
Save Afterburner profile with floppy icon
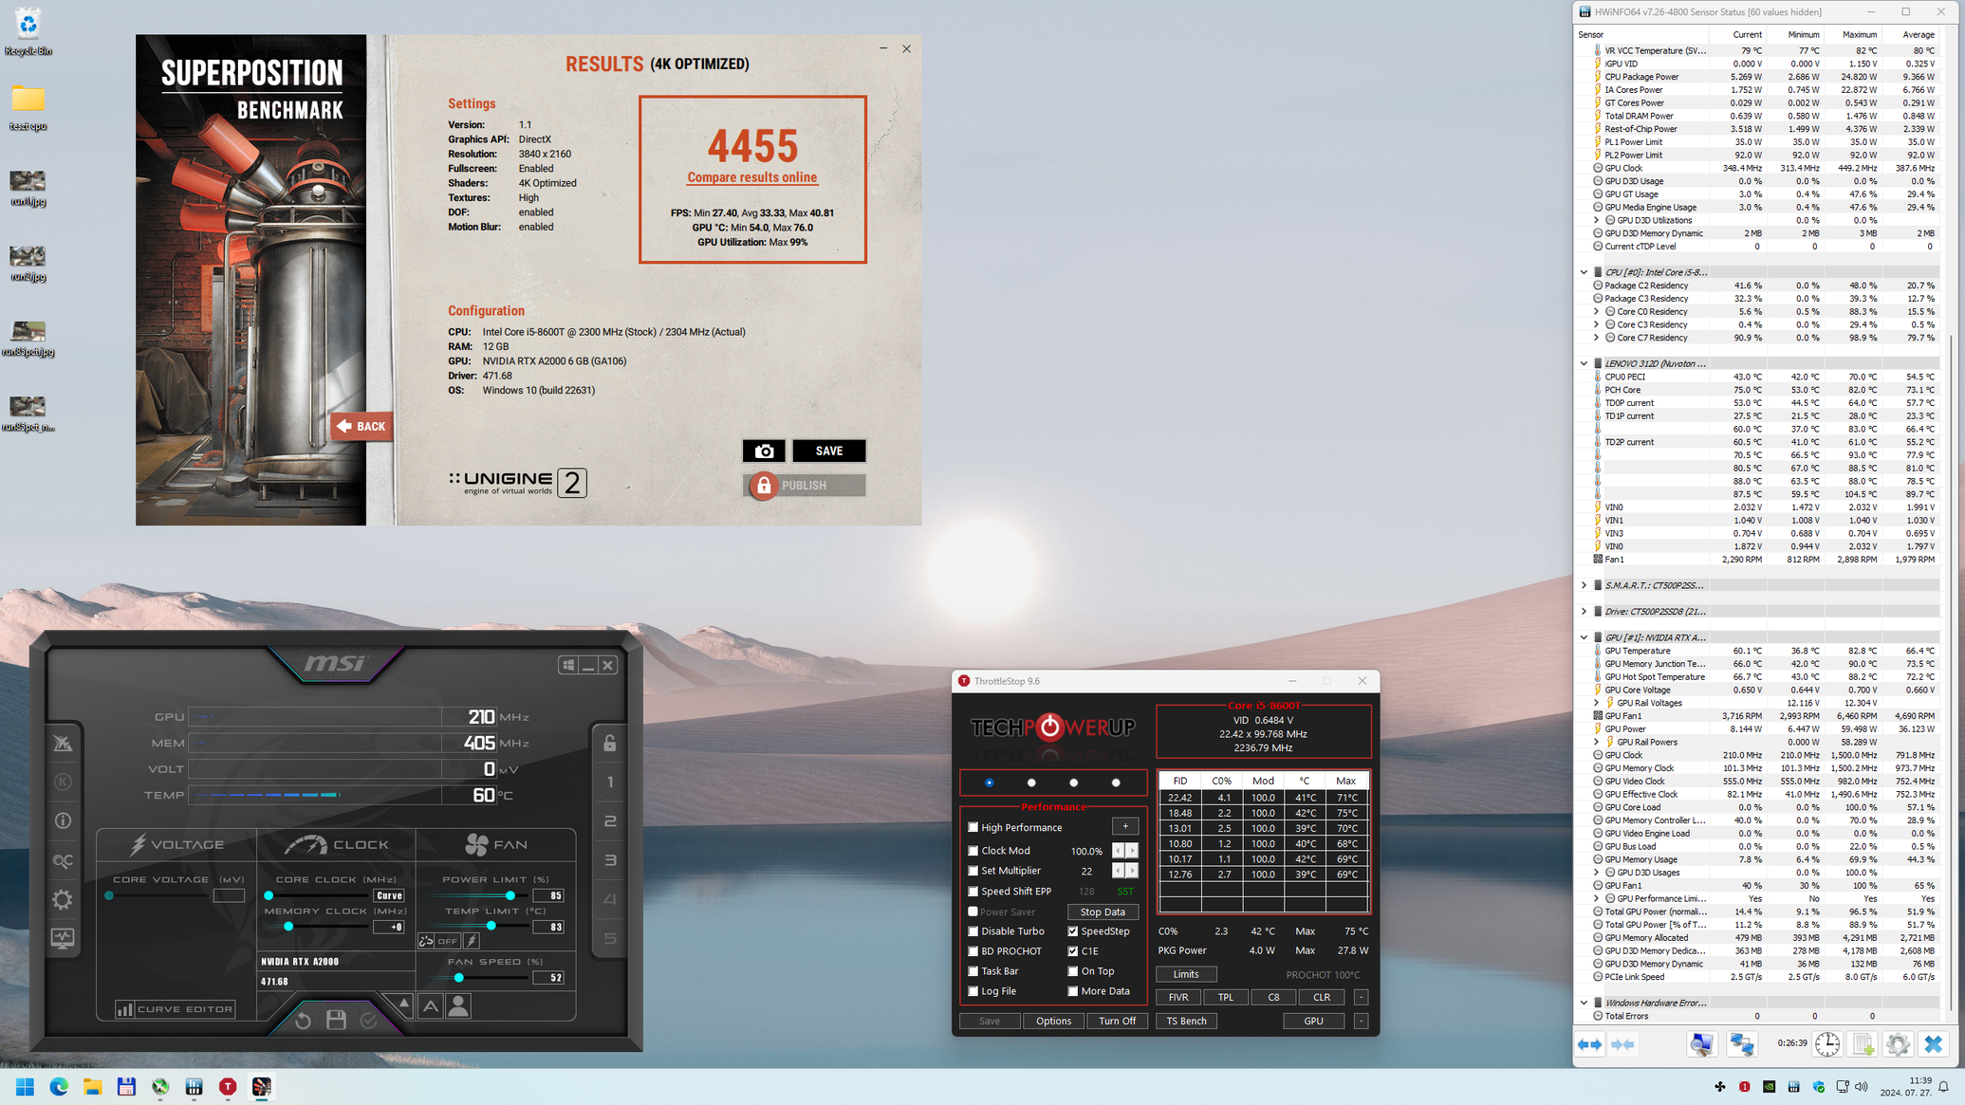click(x=336, y=1021)
